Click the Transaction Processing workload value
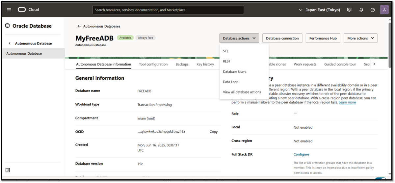 pos(154,105)
